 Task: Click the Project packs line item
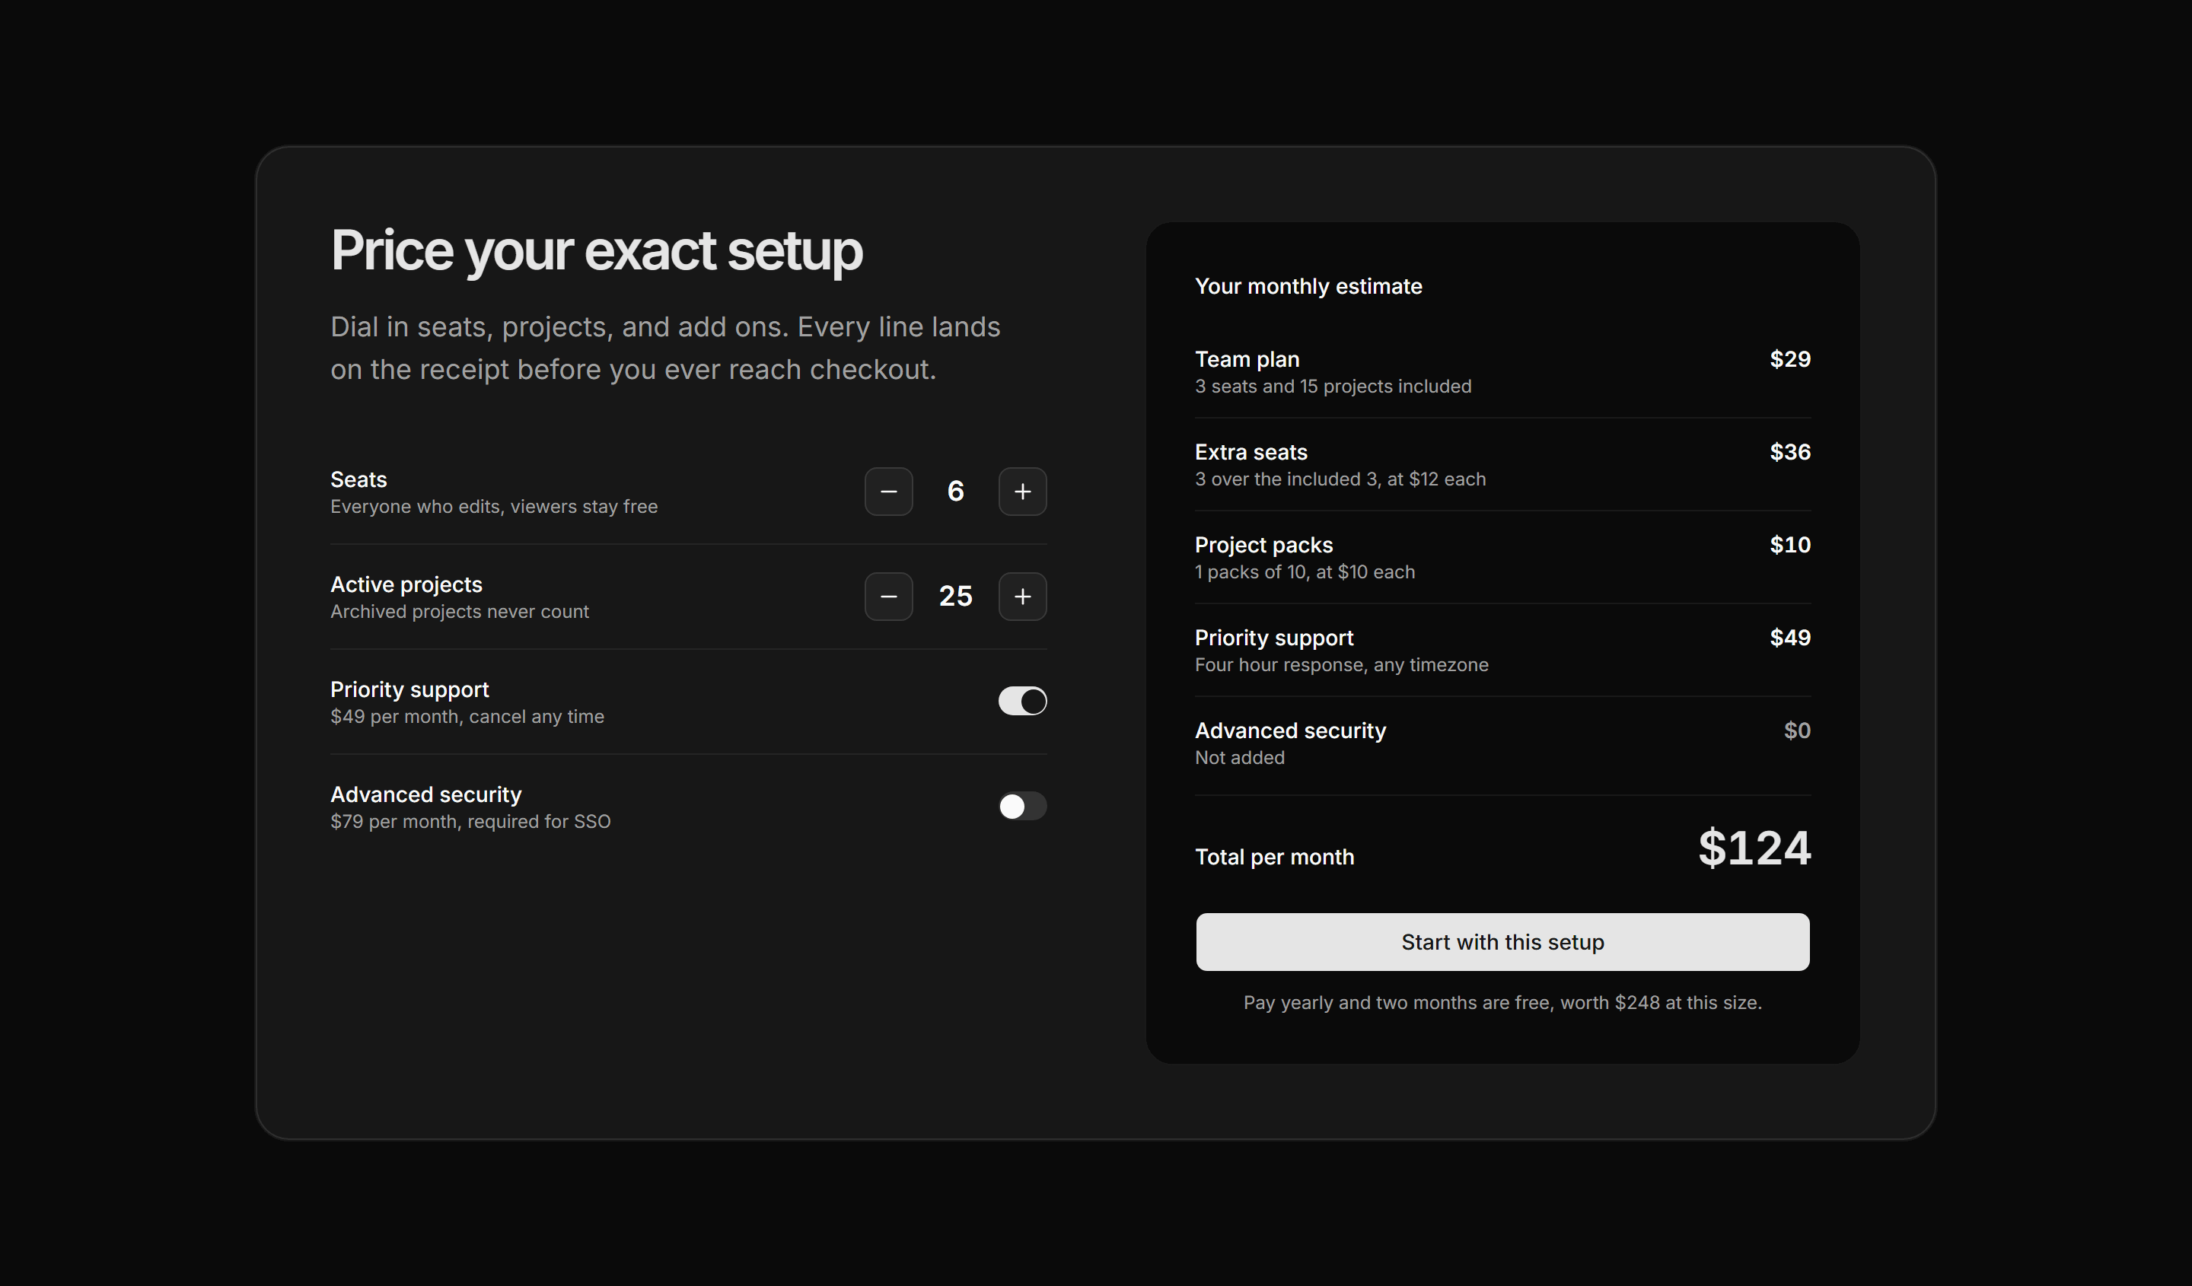1502,559
